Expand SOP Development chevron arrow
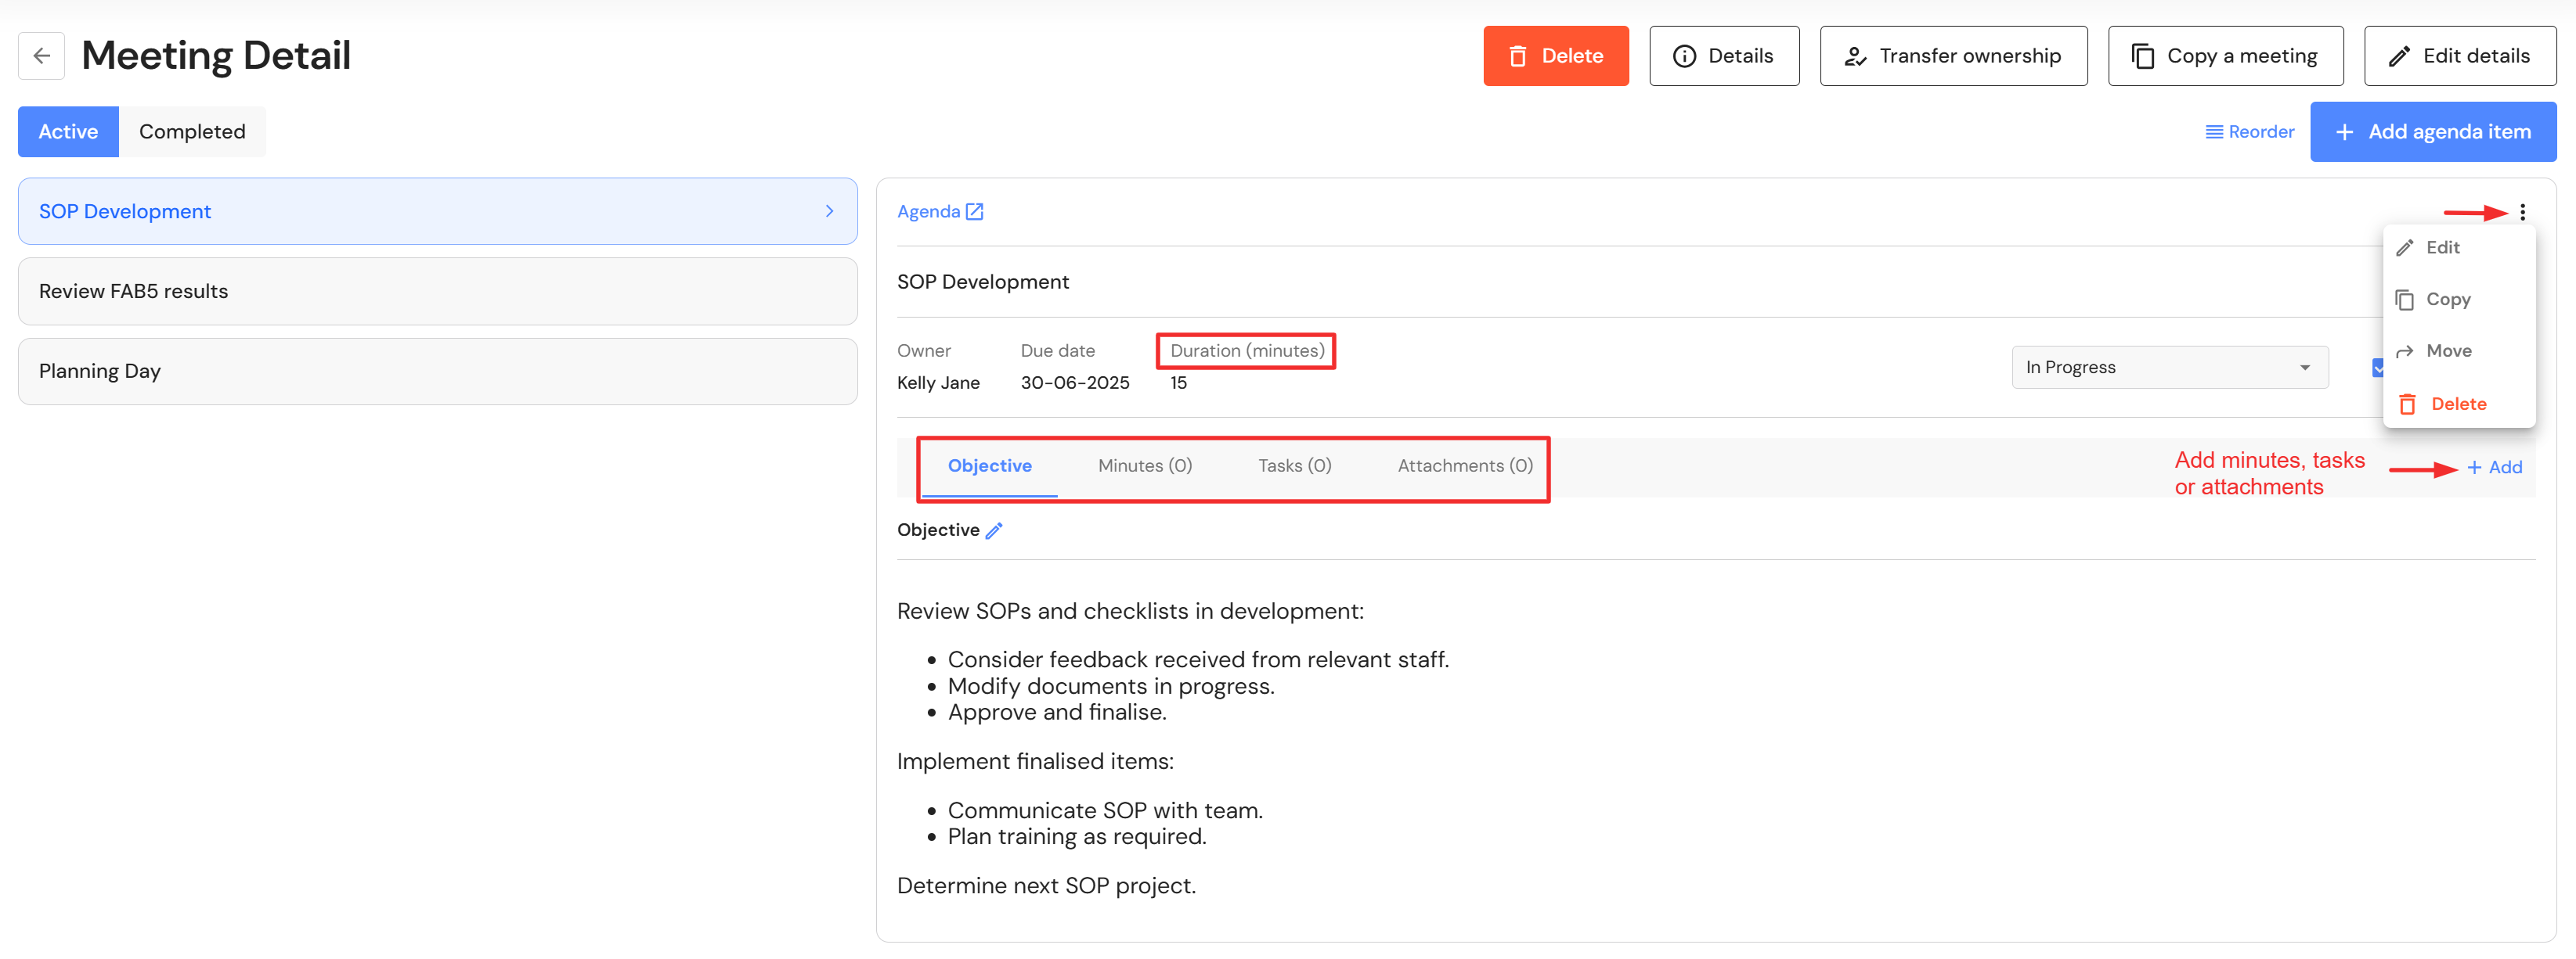 (829, 212)
